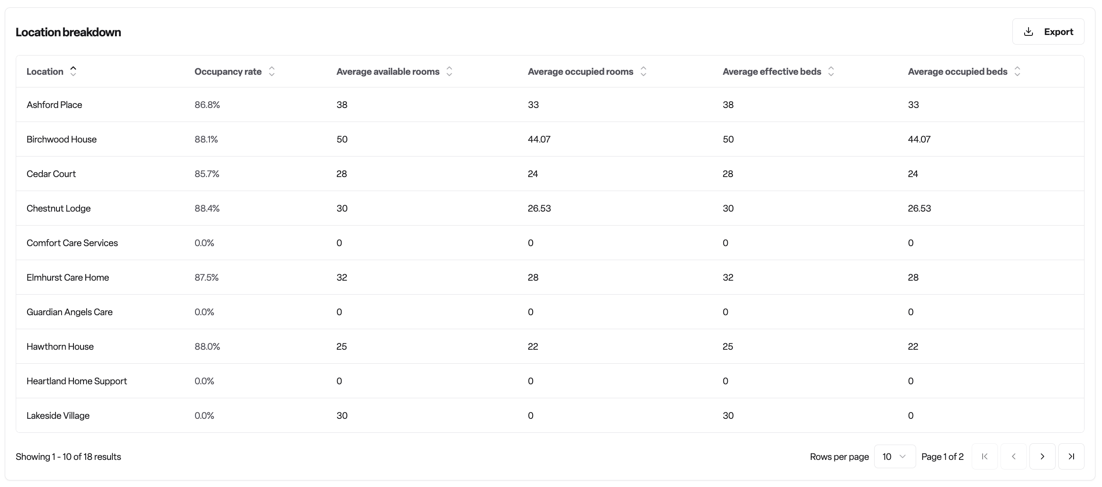Open the Rows per page dropdown
Screen dimensions: 1102x487
pyautogui.click(x=895, y=456)
